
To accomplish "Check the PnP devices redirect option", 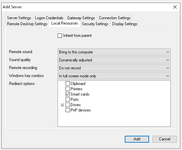I will tap(68, 110).
